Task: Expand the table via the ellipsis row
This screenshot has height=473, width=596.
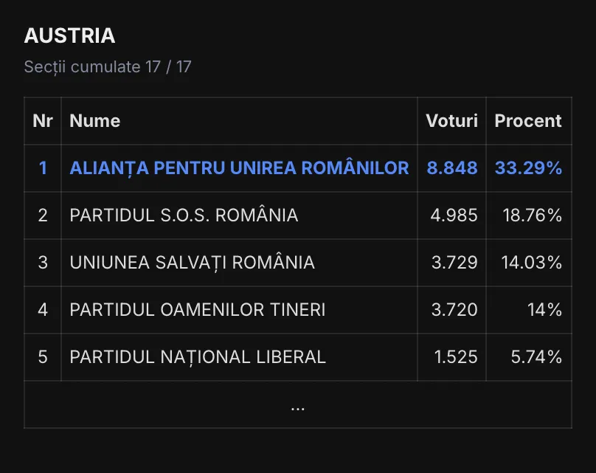Action: pyautogui.click(x=297, y=404)
